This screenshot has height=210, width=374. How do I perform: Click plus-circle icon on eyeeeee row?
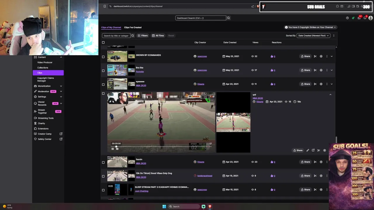point(321,84)
